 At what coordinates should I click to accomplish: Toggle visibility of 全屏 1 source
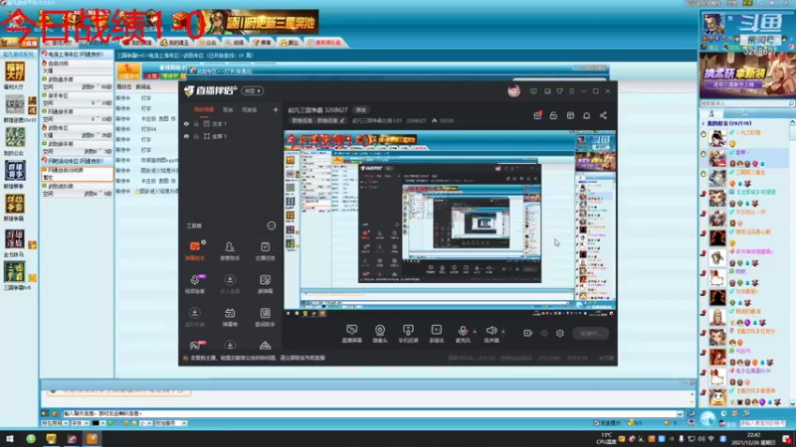[186, 136]
